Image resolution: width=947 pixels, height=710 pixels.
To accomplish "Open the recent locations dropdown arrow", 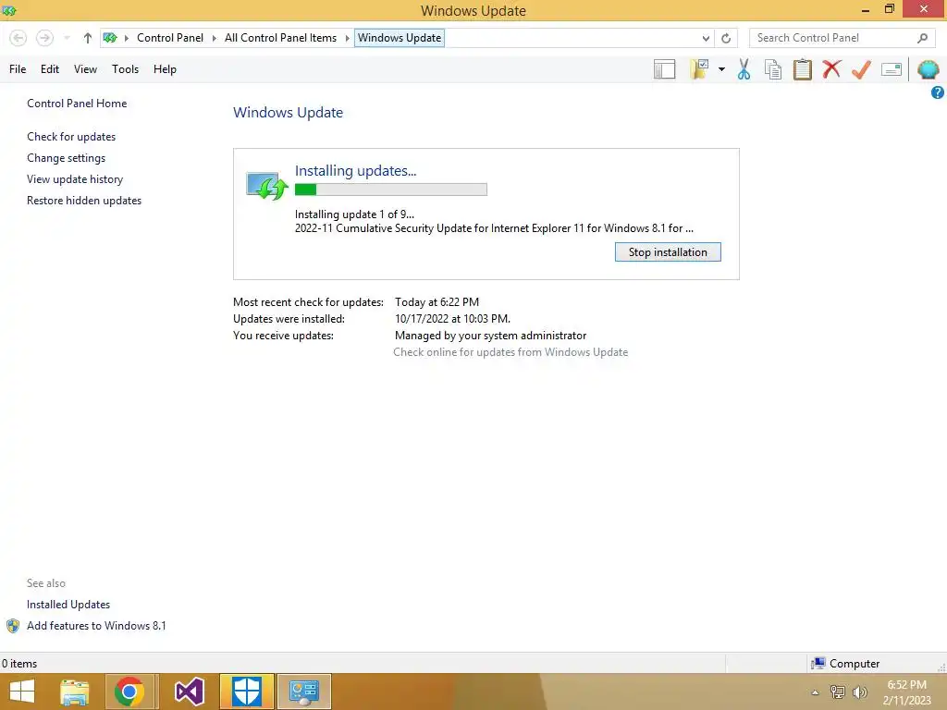I will coord(67,38).
